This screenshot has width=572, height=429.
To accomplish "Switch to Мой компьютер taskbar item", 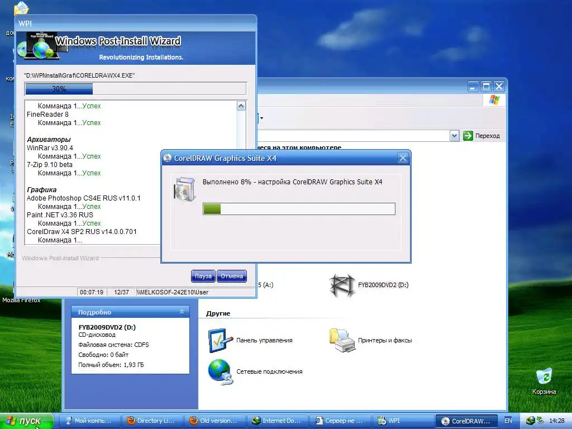I will point(89,421).
